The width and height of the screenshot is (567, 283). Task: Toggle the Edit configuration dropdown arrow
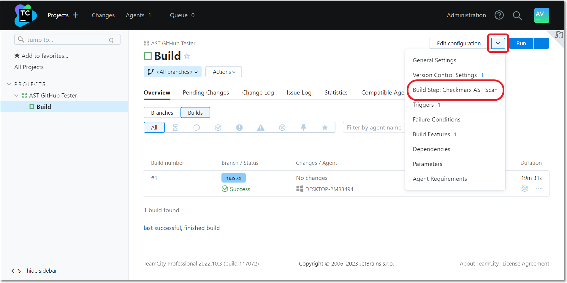click(x=498, y=43)
